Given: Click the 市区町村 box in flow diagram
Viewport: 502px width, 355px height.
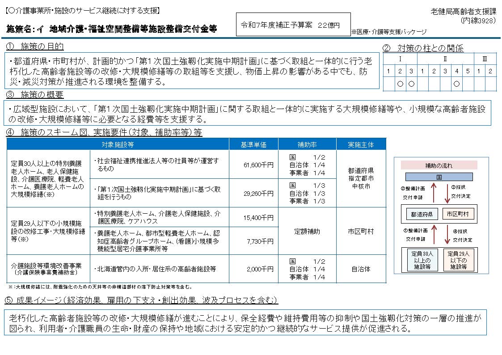Looking at the screenshot, I should pos(457,214).
